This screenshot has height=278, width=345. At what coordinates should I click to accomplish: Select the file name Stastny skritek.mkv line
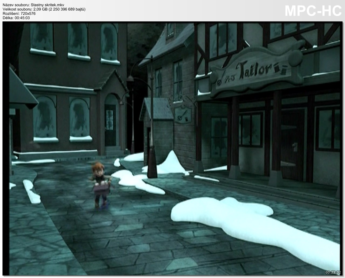pos(35,4)
